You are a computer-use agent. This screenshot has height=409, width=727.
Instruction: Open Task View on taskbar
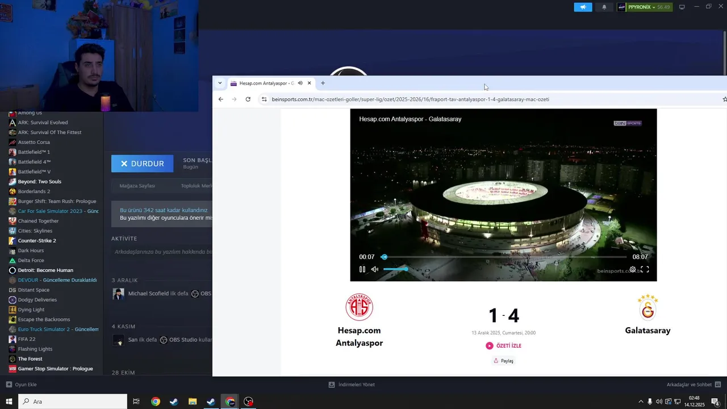(x=136, y=402)
